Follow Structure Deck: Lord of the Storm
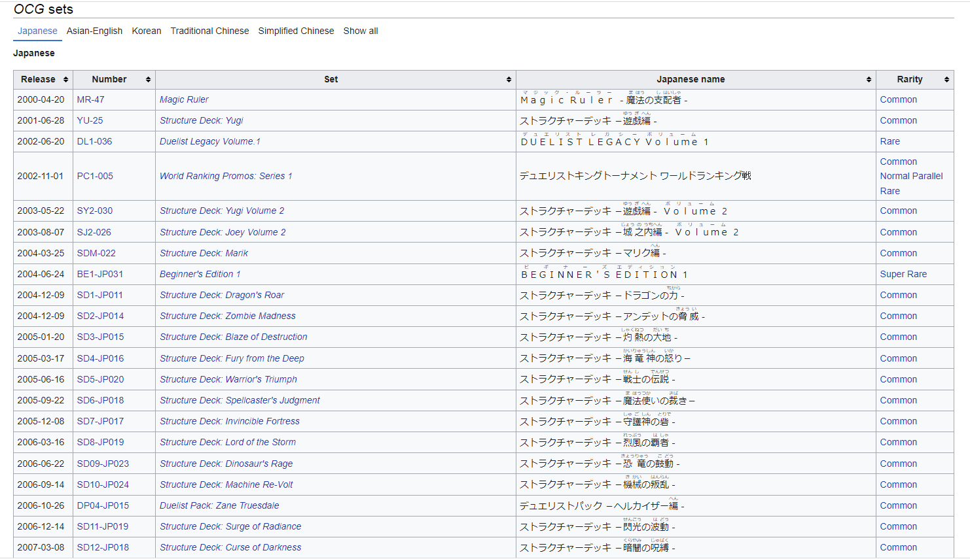This screenshot has height=559, width=970. tap(228, 442)
